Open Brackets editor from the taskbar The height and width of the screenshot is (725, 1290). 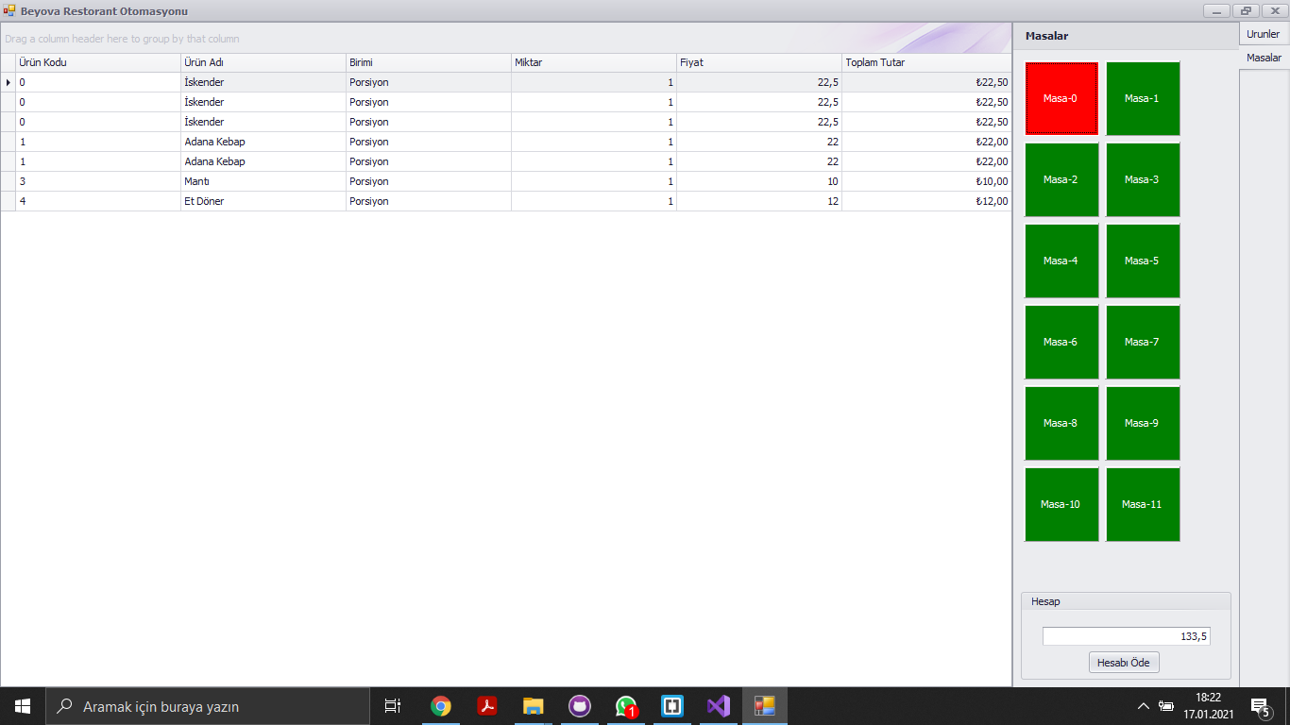pos(671,706)
